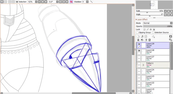Click rotate counterclockwise button beside Angle slider
Image resolution: width=173 pixels, height=94 pixels.
[x=165, y=15]
